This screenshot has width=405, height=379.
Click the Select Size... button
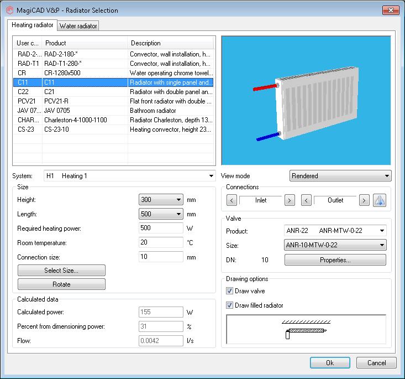tap(61, 271)
